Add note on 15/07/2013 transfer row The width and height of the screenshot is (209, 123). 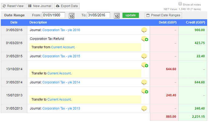(144, 91)
